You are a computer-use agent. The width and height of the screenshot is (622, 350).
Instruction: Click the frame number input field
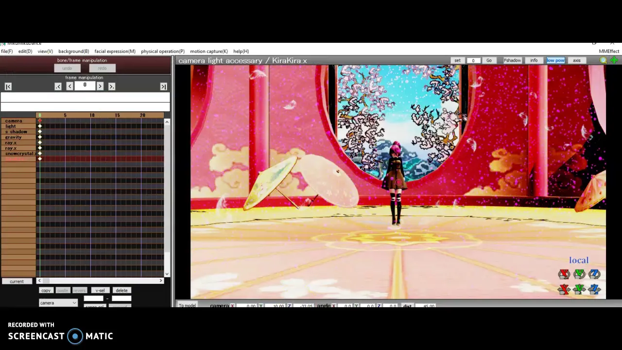coord(85,86)
